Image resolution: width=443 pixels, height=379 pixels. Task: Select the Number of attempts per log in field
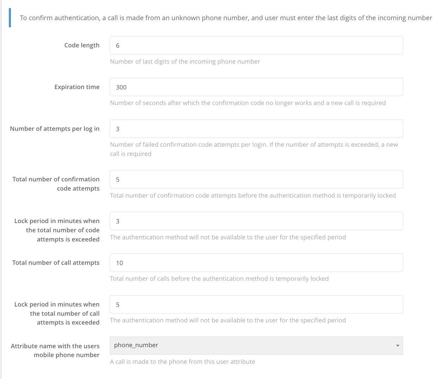[x=256, y=129]
